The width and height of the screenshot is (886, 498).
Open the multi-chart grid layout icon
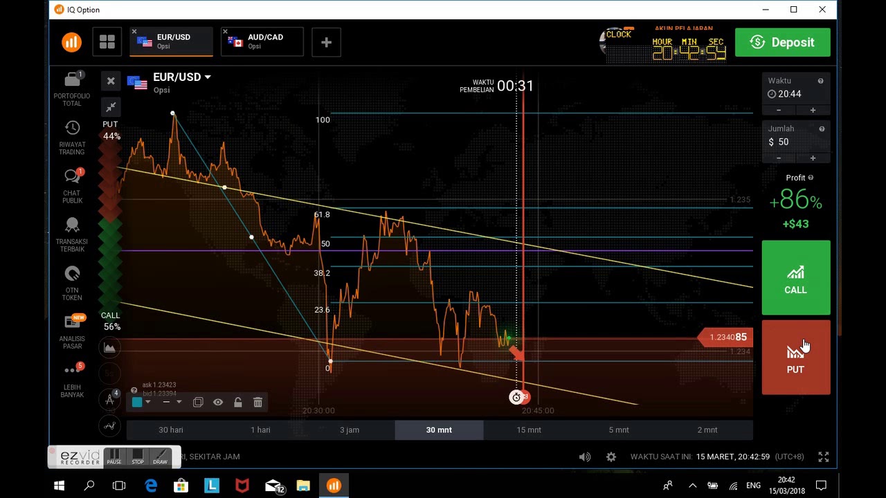(x=107, y=42)
